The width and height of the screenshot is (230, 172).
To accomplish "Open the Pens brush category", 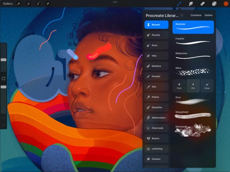I will coord(156,46).
